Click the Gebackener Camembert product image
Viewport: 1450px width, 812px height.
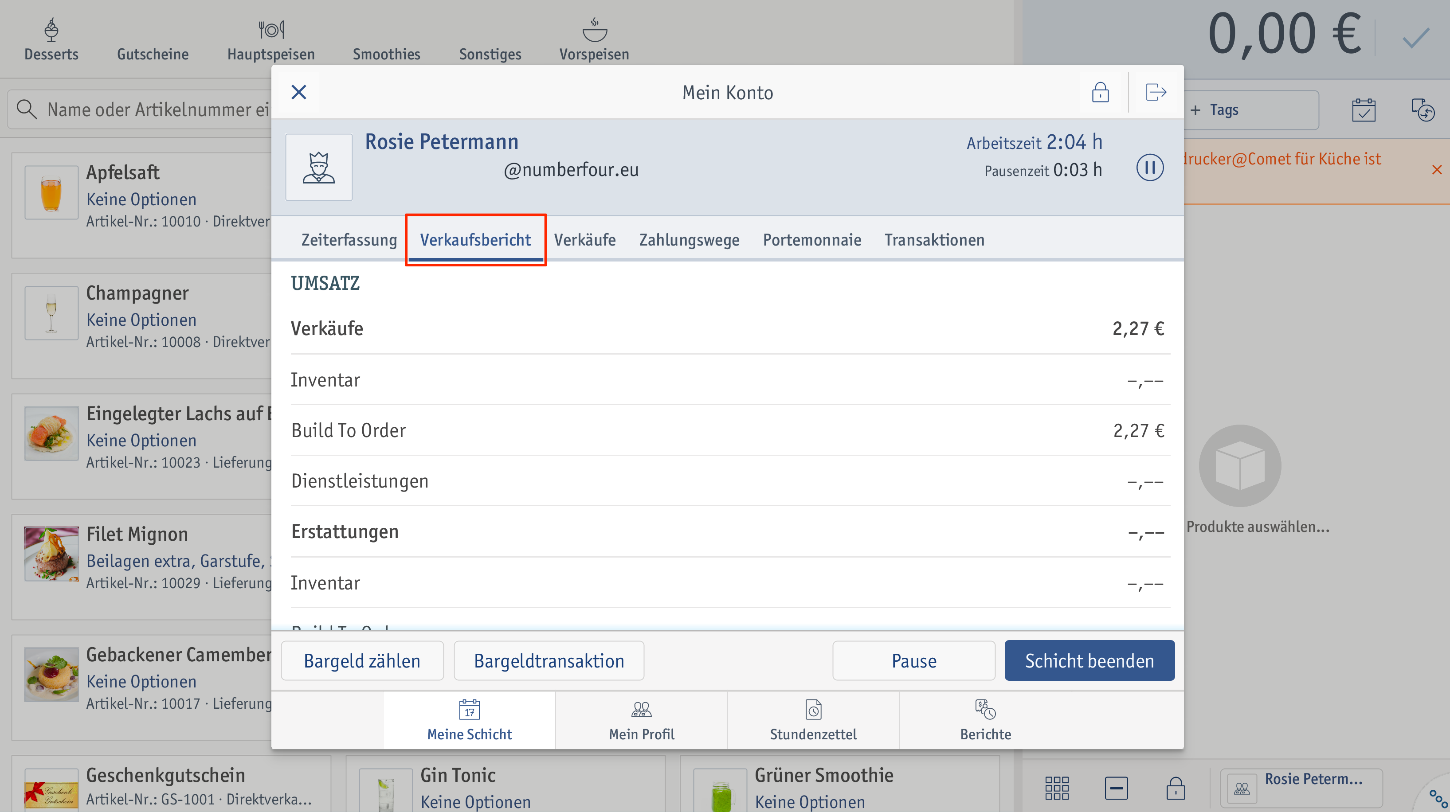pos(51,674)
